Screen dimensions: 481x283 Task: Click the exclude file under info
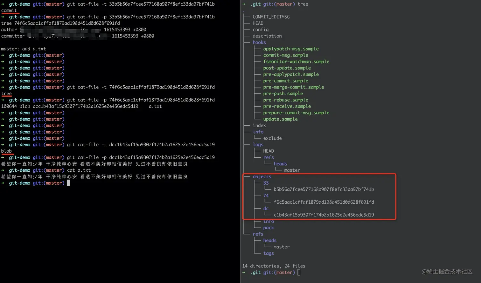click(272, 138)
